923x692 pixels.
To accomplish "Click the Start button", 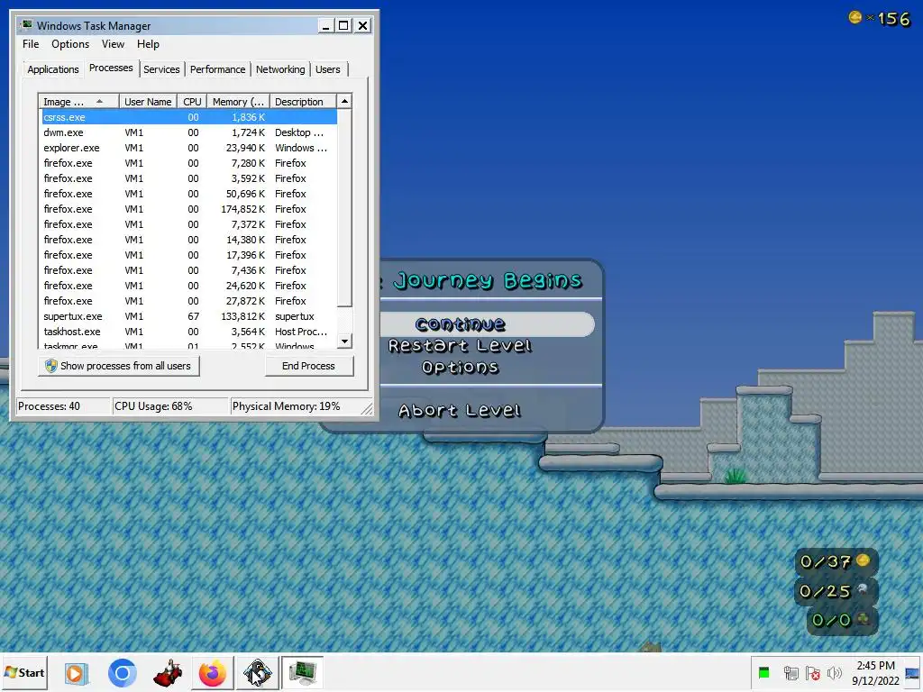I will click(24, 672).
